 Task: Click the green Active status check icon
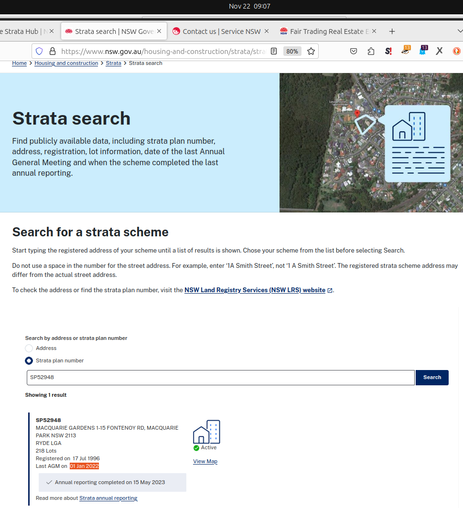pyautogui.click(x=196, y=448)
